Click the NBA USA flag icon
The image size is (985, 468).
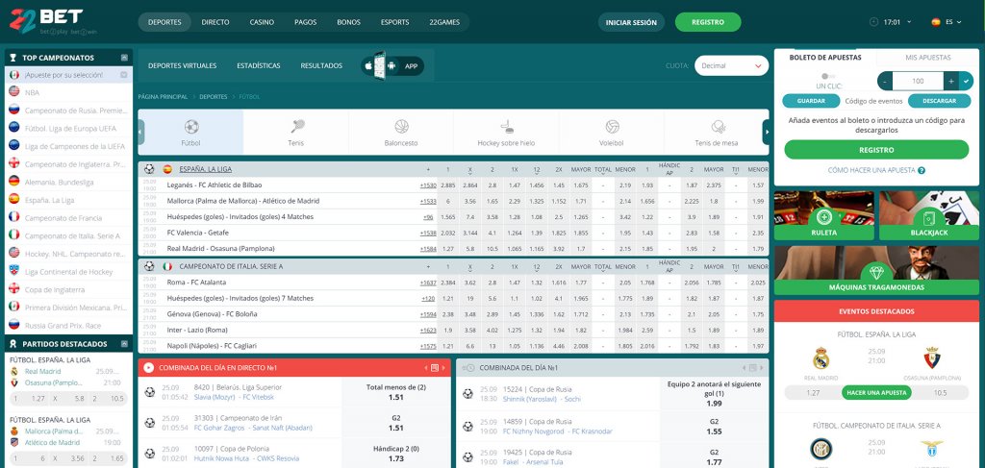click(x=13, y=91)
